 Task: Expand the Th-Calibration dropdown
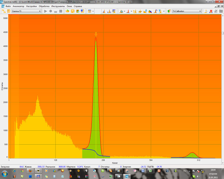(x=200, y=11)
